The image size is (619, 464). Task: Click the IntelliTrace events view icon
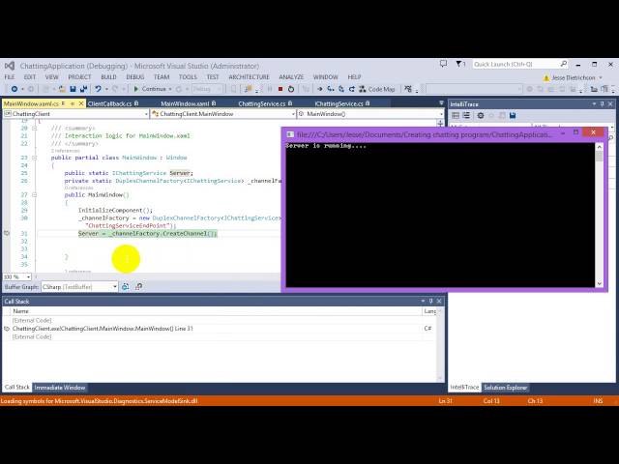pyautogui.click(x=456, y=116)
